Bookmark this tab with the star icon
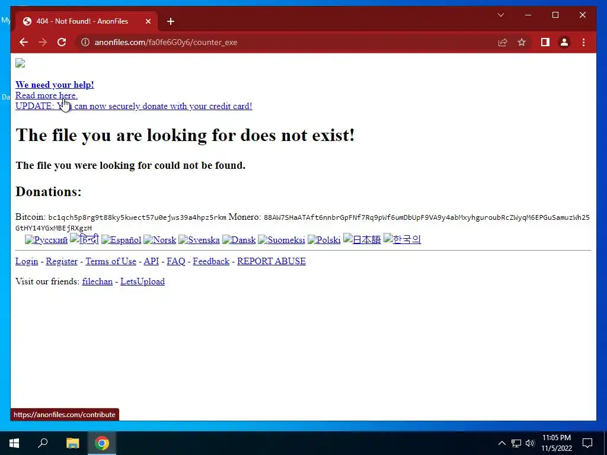 (522, 42)
